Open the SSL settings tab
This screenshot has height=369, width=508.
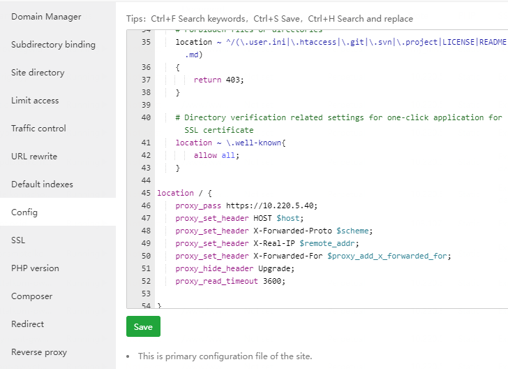pos(18,240)
